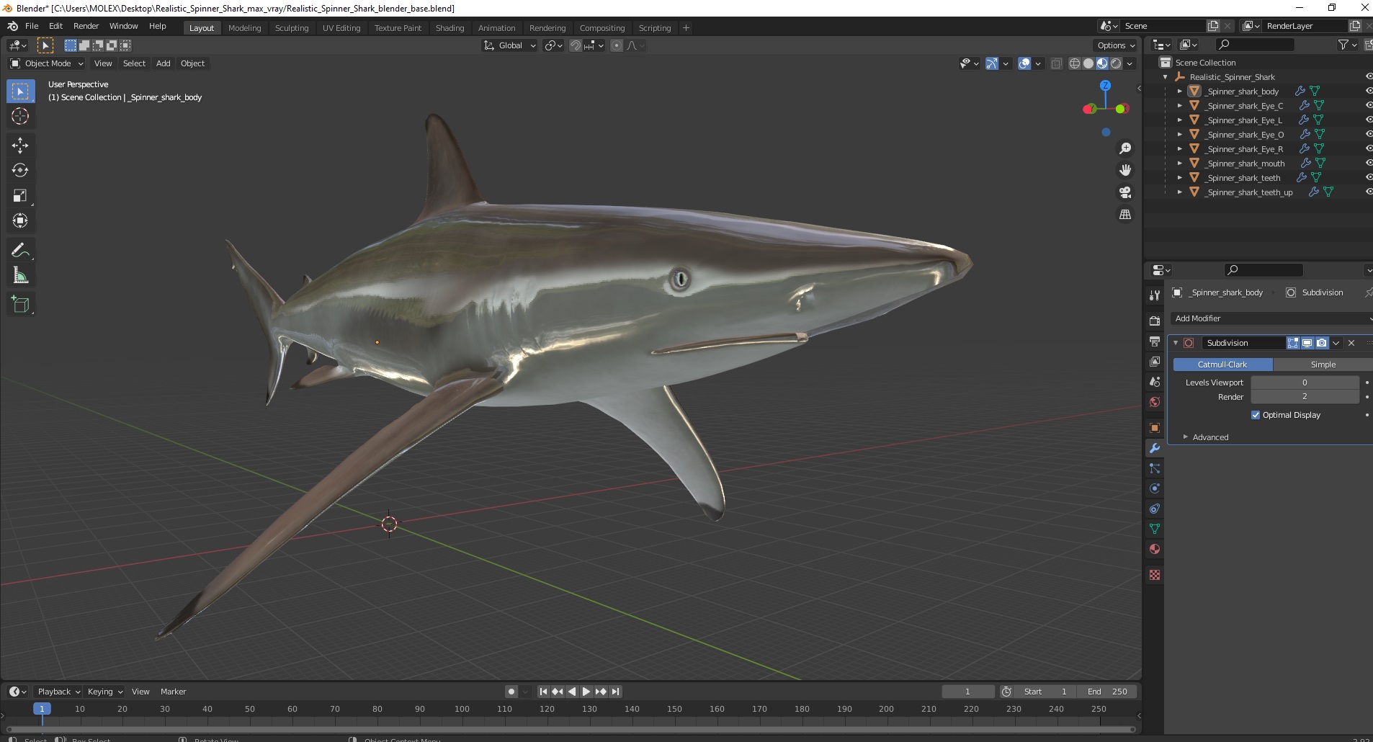Image resolution: width=1373 pixels, height=742 pixels.
Task: Click the viewport zoom magnifier icon
Action: [1124, 148]
